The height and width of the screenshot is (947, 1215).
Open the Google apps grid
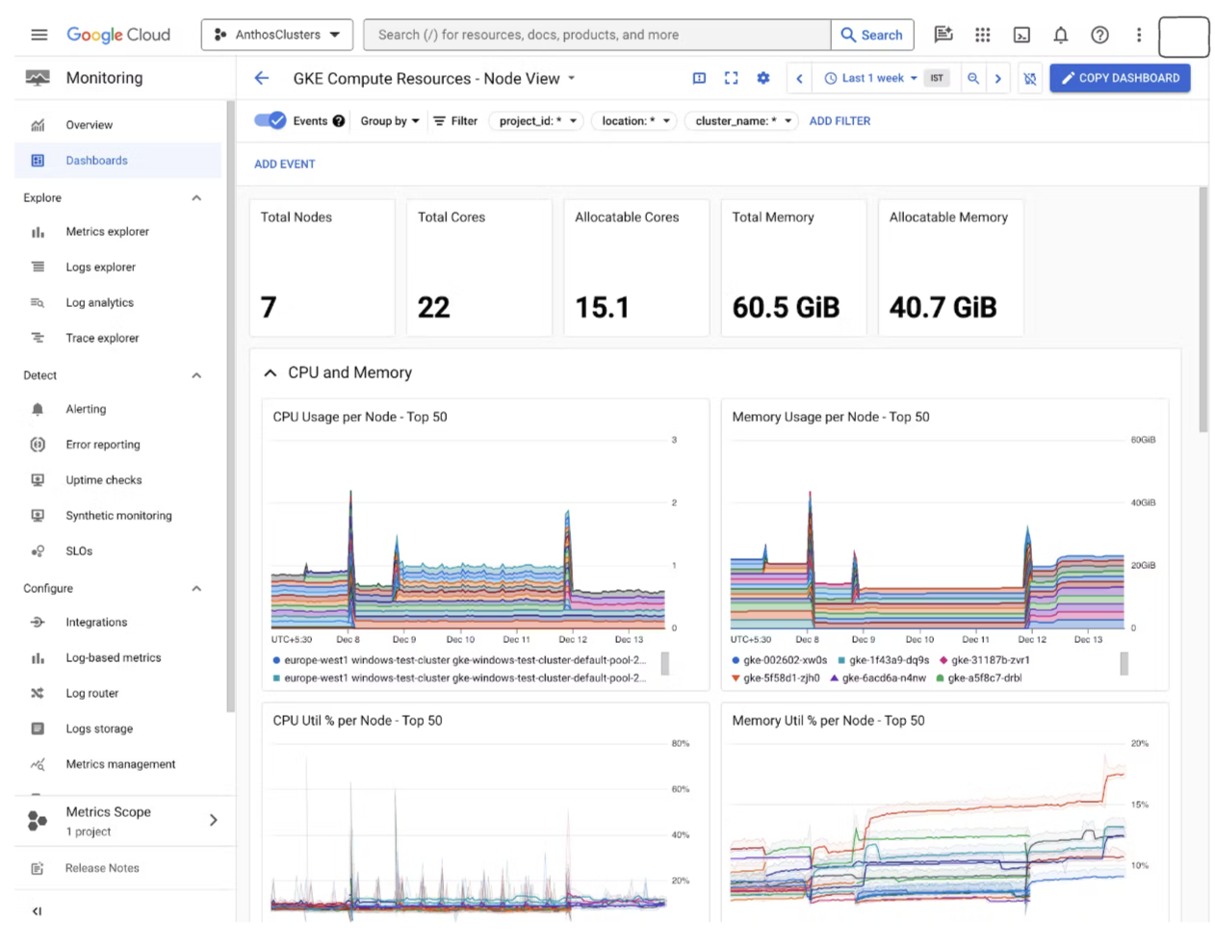point(982,35)
